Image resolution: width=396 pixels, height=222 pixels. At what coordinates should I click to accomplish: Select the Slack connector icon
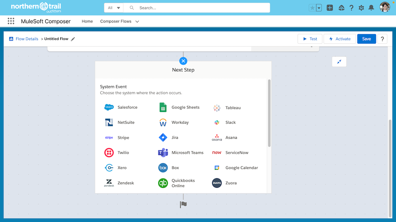click(x=217, y=123)
